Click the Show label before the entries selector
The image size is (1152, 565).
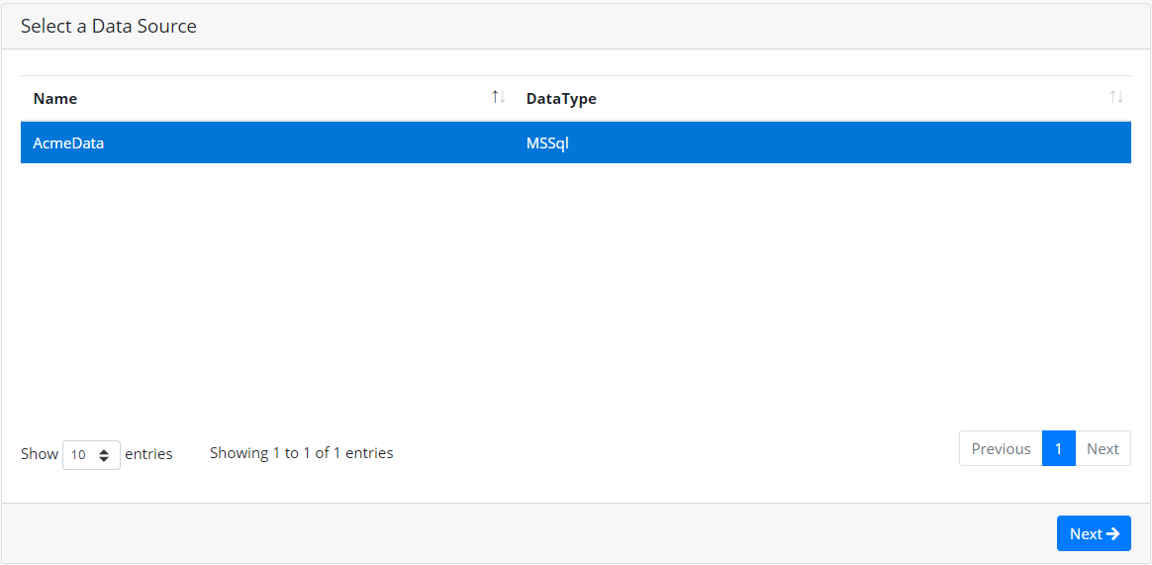tap(39, 454)
